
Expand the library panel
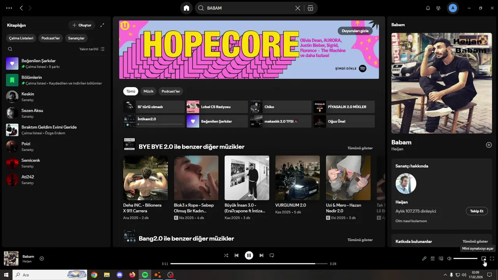click(102, 25)
